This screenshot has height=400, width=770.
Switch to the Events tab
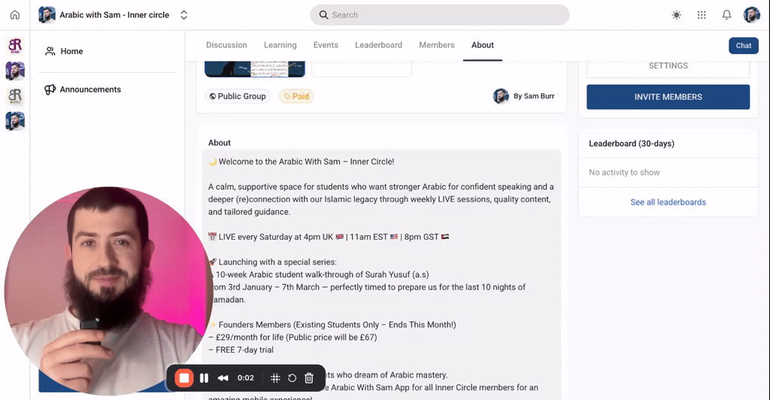pos(326,45)
